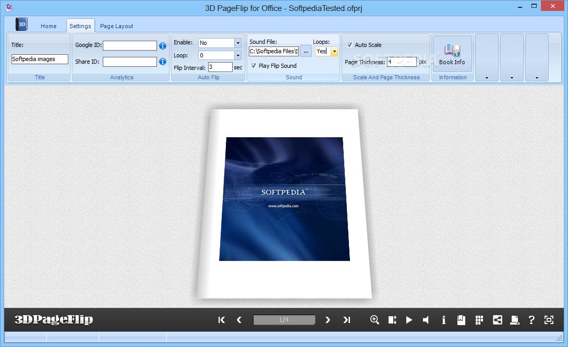The height and width of the screenshot is (347, 568).
Task: Open the Page Layout tab
Action: click(117, 26)
